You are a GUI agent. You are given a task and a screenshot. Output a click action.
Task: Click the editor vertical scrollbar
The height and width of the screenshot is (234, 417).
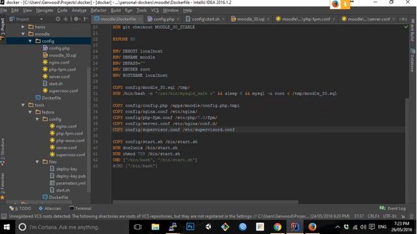point(407,150)
